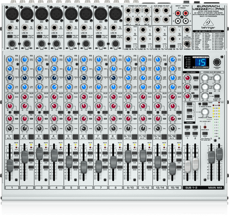Screen dimensions: 229x221
Task: Toggle the subgroup 2 right routing button
Action: [x=195, y=133]
